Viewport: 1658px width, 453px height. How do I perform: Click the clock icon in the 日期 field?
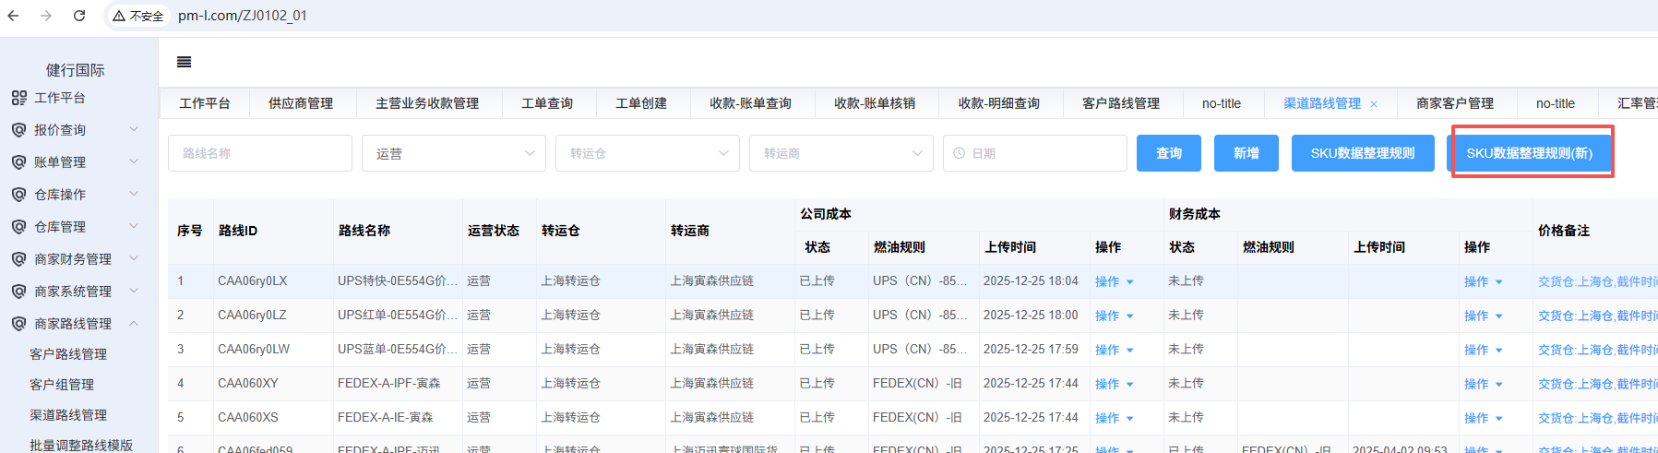pyautogui.click(x=959, y=153)
